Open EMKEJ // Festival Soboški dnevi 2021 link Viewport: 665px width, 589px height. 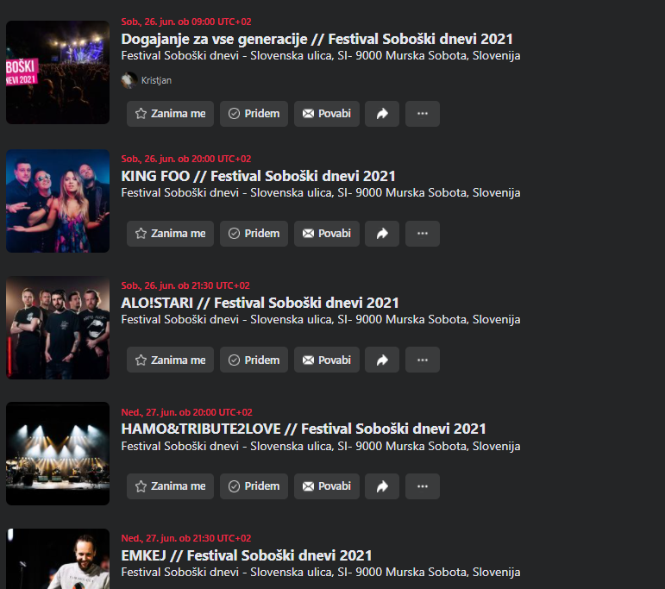pyautogui.click(x=247, y=555)
